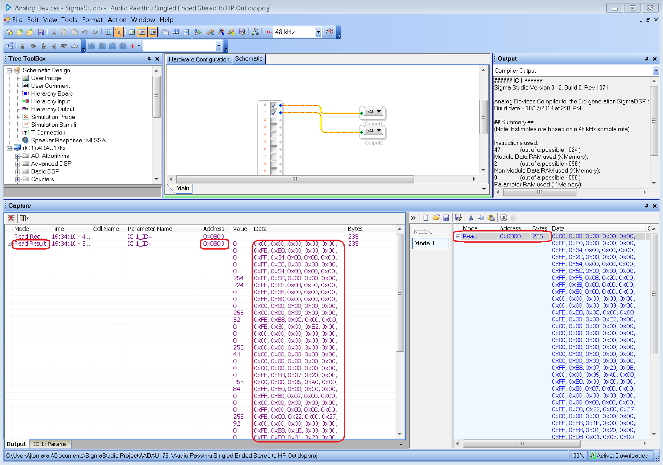The image size is (663, 465).
Task: Click the Link Compile Connect icon
Action: coord(211,32)
